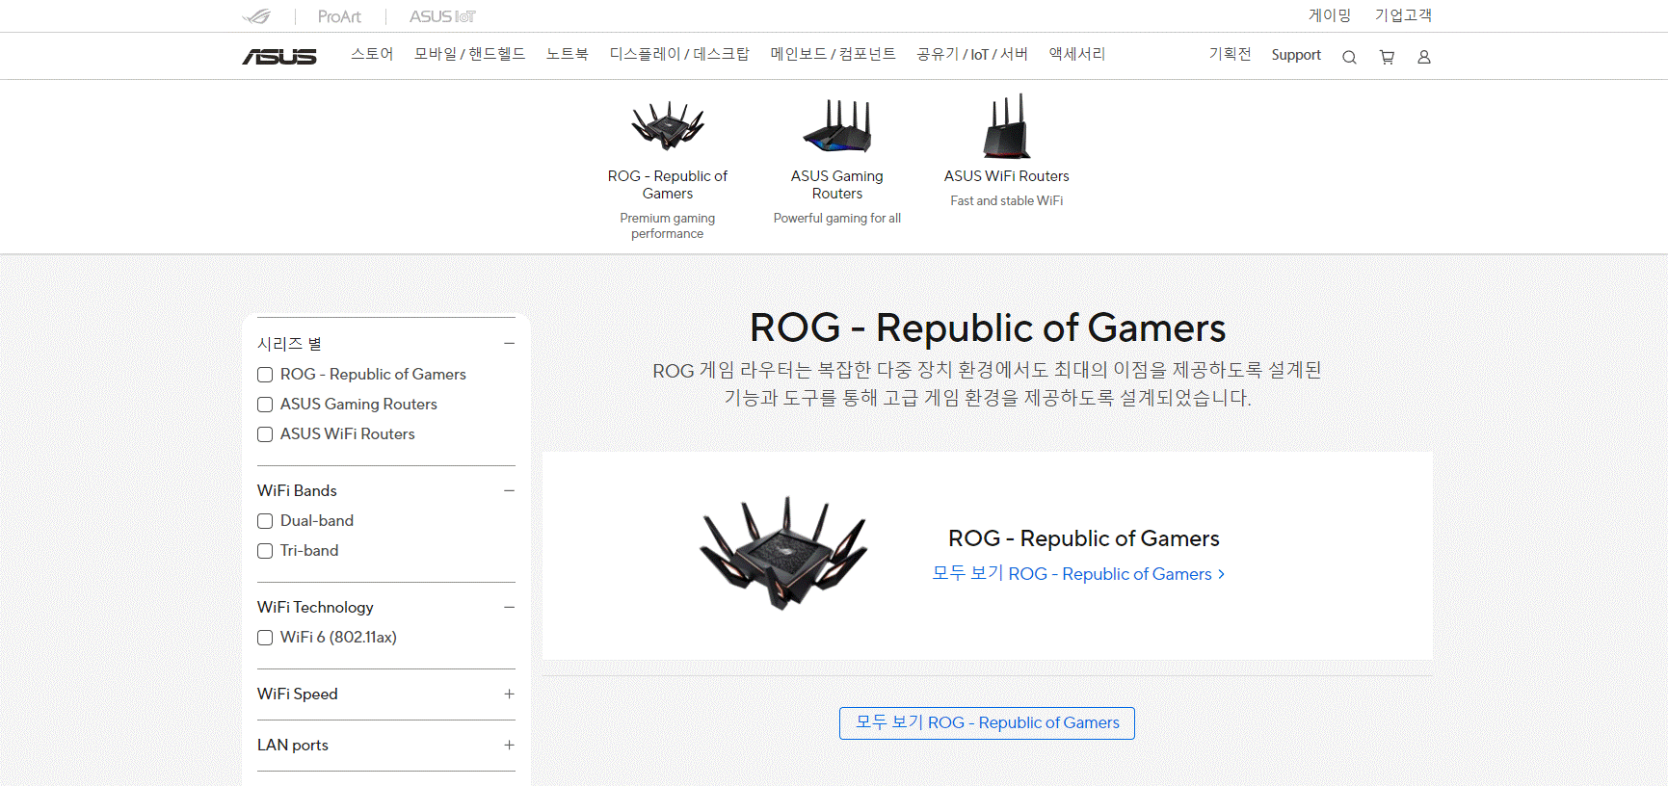Click the Fast and stable WiFi caption

[1007, 201]
